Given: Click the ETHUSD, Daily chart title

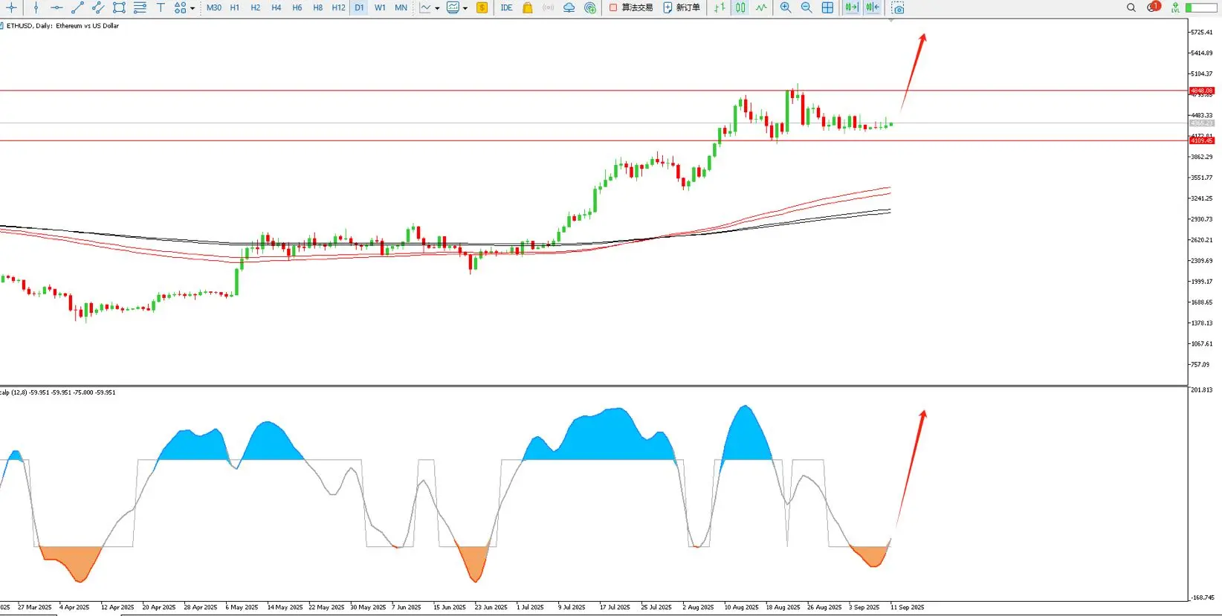Looking at the screenshot, I should (x=62, y=26).
